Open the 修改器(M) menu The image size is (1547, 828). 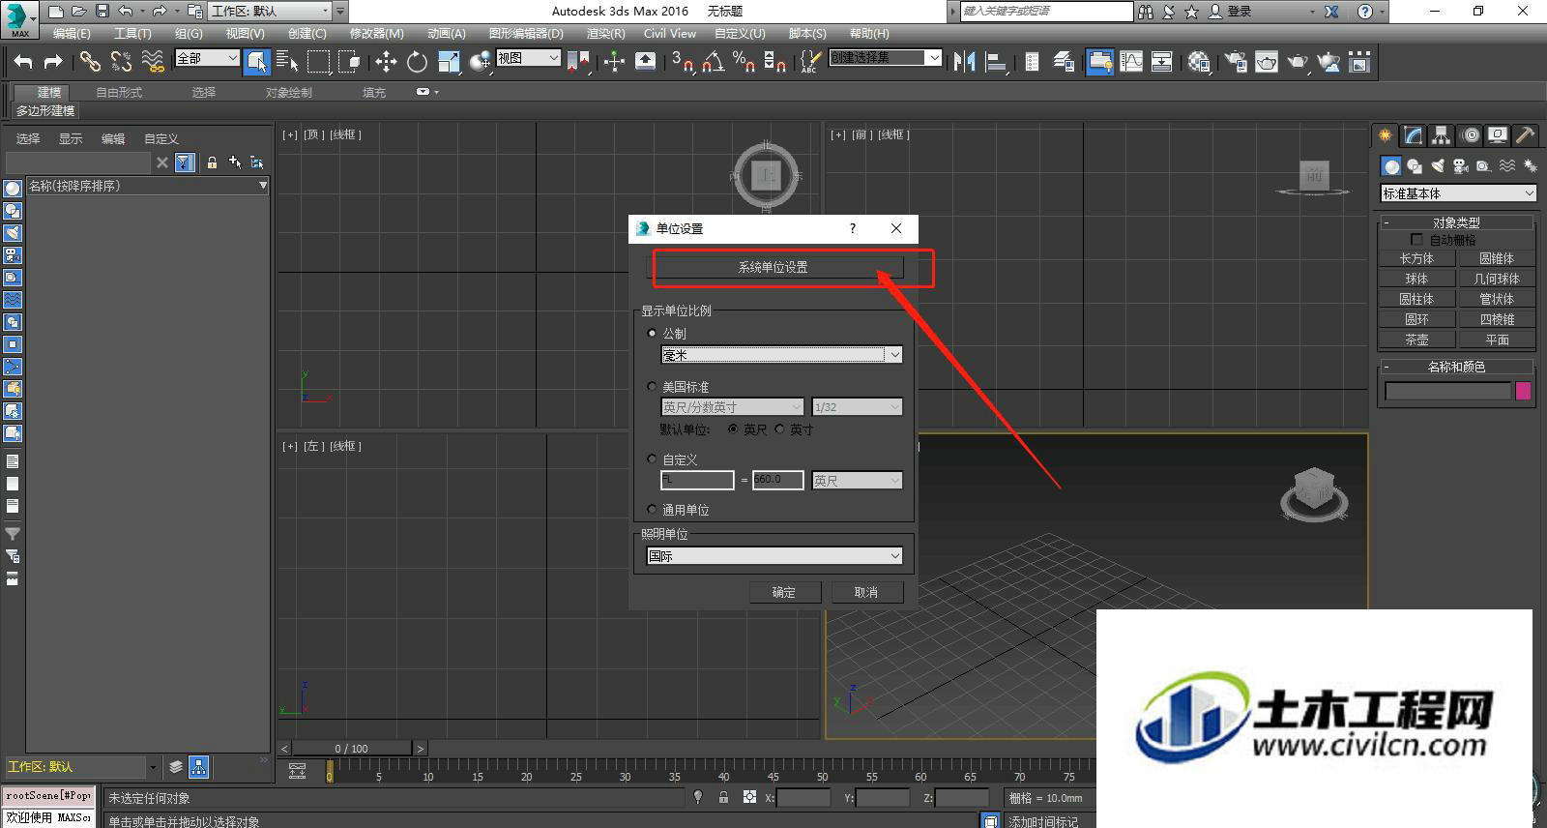pyautogui.click(x=377, y=34)
